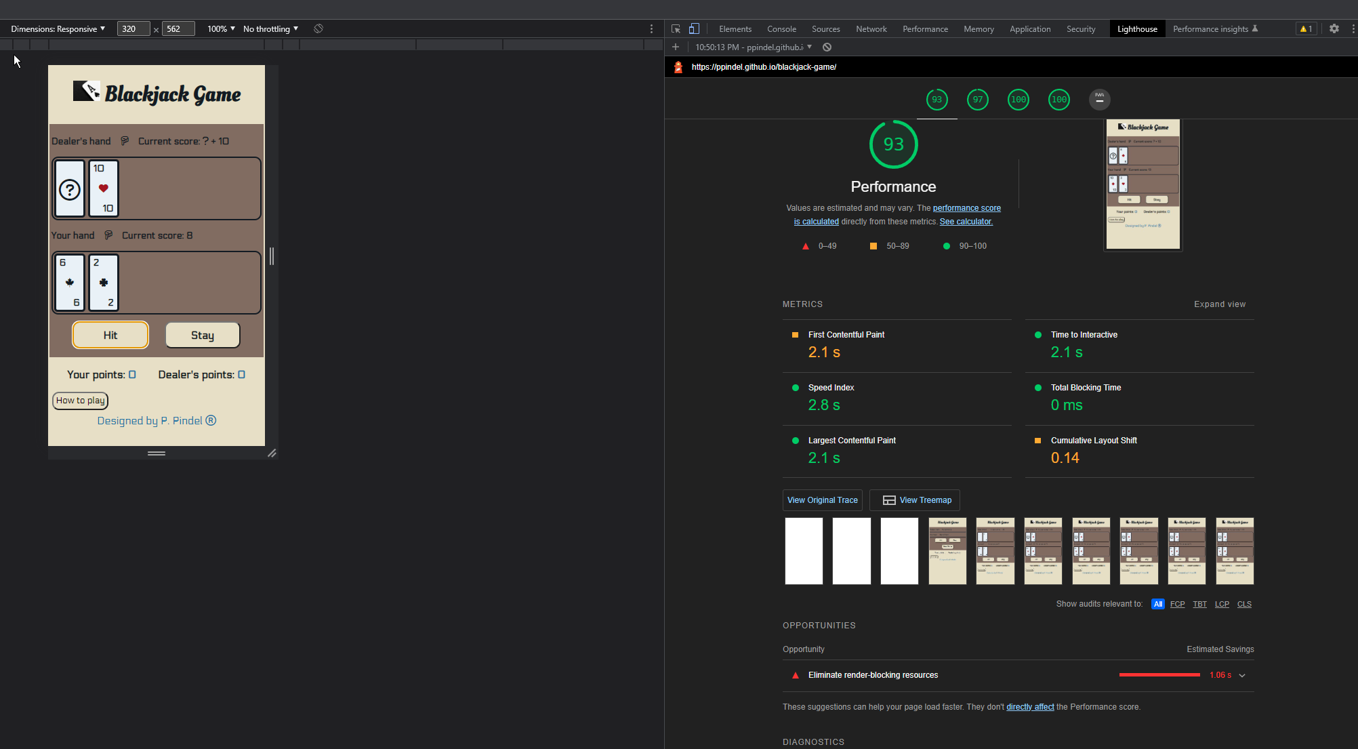Start a new report with the plus icon
The width and height of the screenshot is (1358, 749).
pyautogui.click(x=675, y=47)
